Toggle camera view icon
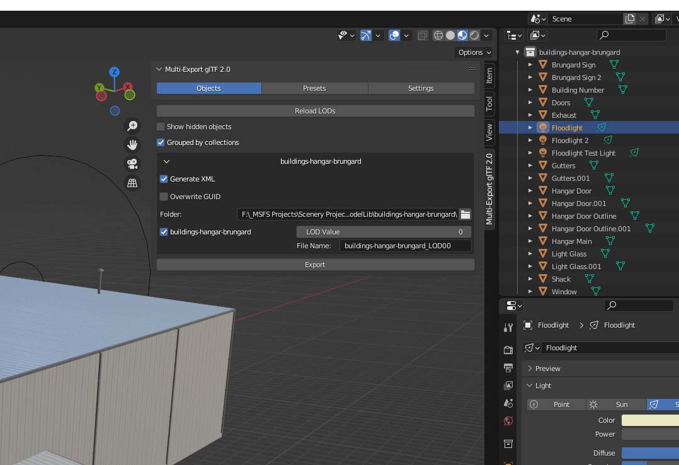679x465 pixels. pyautogui.click(x=132, y=164)
